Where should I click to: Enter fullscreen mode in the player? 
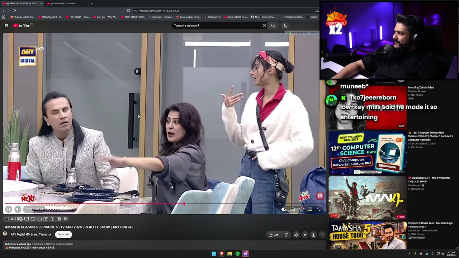[x=318, y=209]
